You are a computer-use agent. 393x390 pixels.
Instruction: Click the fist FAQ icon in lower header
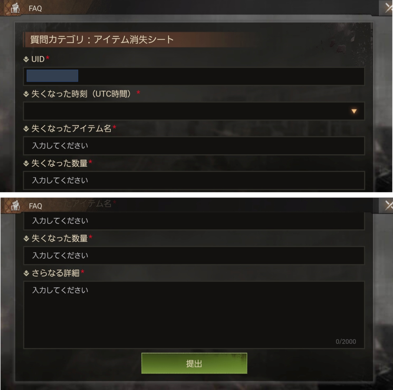pos(15,206)
